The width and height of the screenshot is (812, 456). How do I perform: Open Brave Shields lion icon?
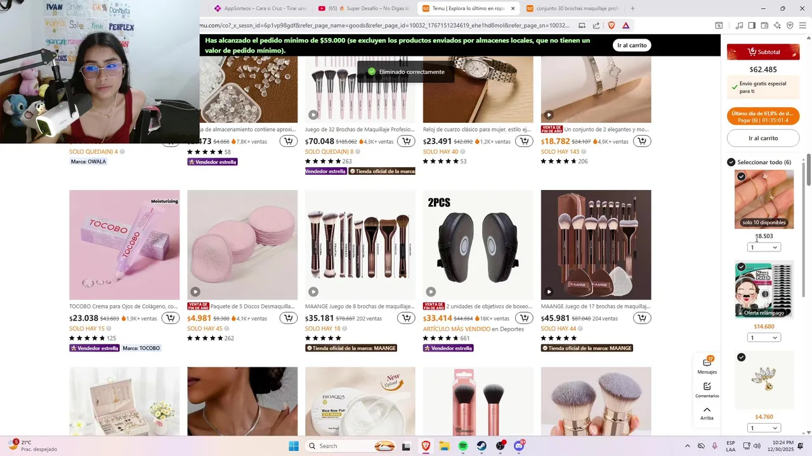click(x=612, y=25)
